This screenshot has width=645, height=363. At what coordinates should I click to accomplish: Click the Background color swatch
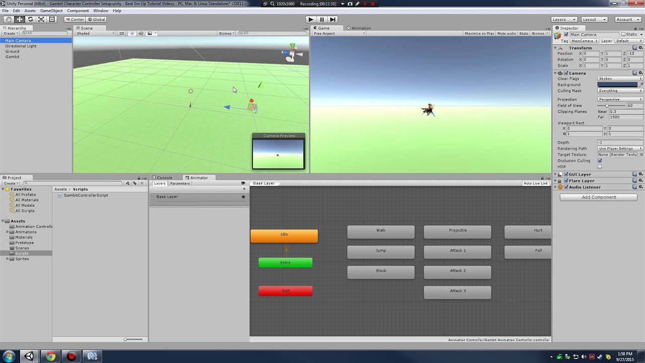617,85
